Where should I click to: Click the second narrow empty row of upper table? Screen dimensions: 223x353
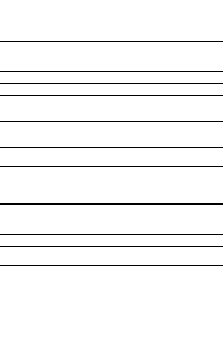[x=112, y=90]
